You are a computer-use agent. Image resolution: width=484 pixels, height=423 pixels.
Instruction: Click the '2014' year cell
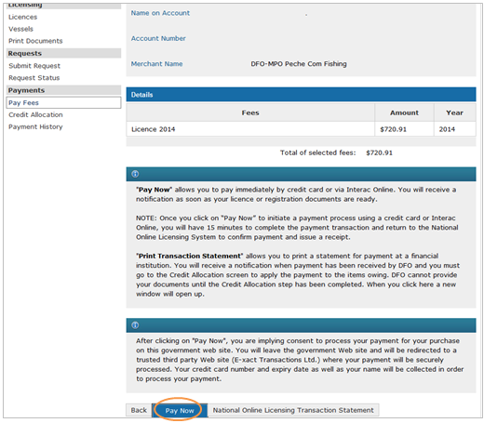(x=454, y=129)
